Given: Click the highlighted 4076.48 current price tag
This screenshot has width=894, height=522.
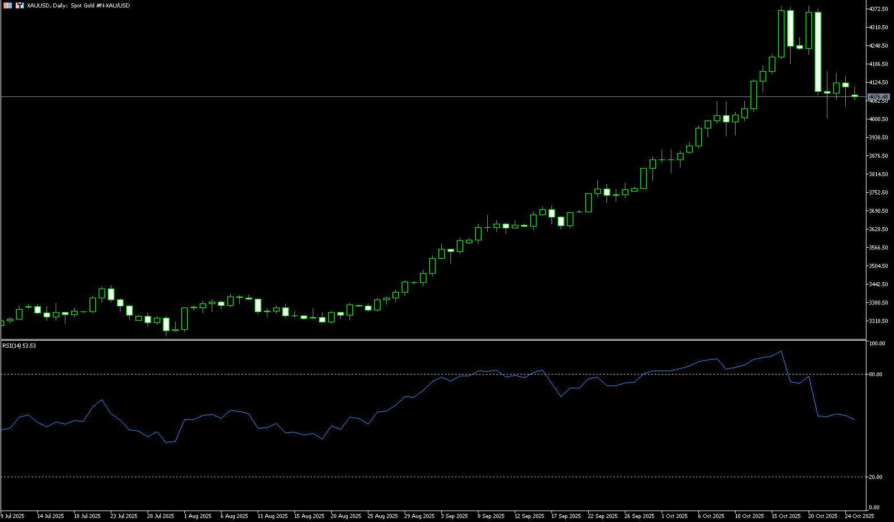Looking at the screenshot, I should 879,96.
